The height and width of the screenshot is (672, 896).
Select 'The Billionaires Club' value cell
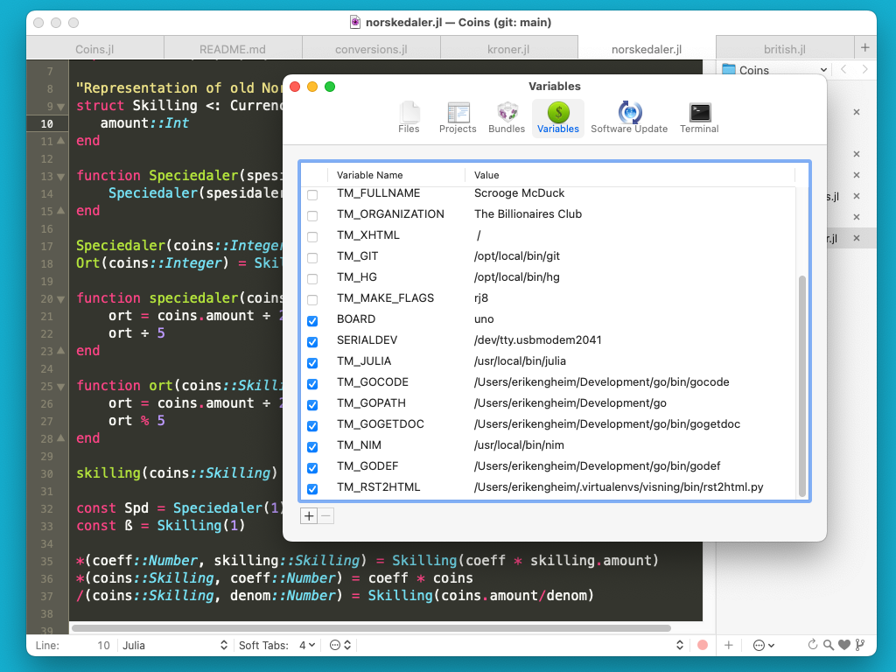(x=528, y=214)
